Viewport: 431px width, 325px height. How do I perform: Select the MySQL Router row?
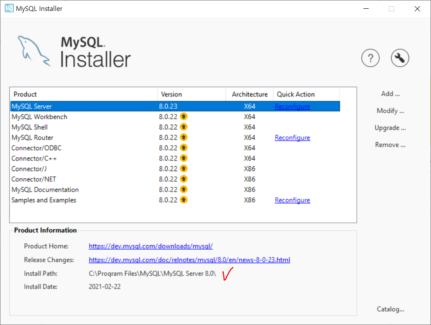coord(175,138)
